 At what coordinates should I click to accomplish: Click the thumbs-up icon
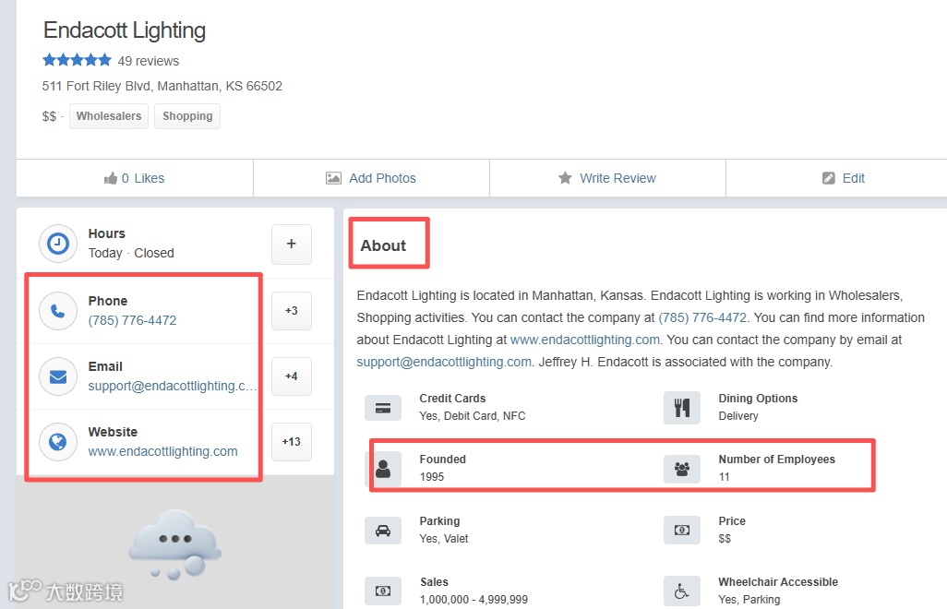coord(111,178)
